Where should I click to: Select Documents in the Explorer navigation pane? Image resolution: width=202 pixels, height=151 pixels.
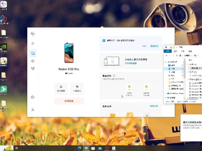click(173, 72)
